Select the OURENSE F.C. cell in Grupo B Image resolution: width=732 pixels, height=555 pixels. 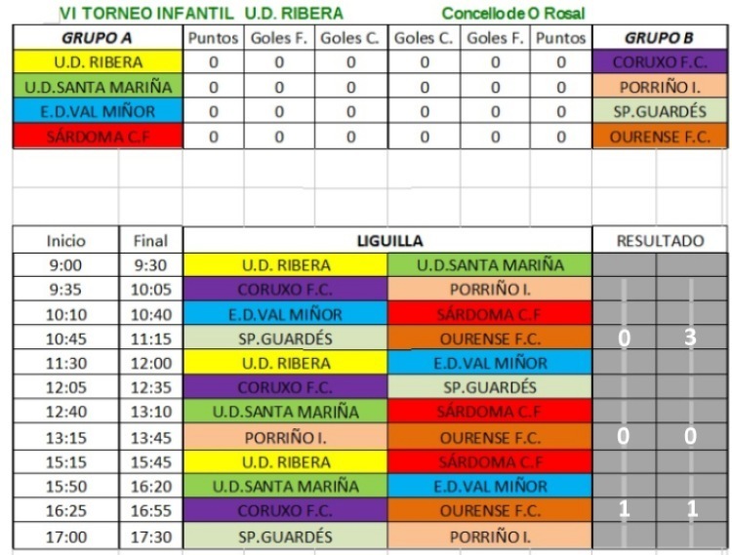(x=660, y=137)
